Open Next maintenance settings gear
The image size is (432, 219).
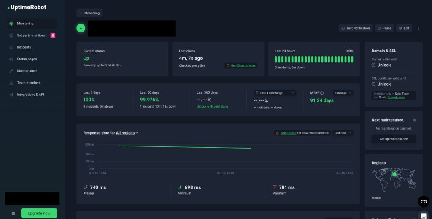[415, 120]
